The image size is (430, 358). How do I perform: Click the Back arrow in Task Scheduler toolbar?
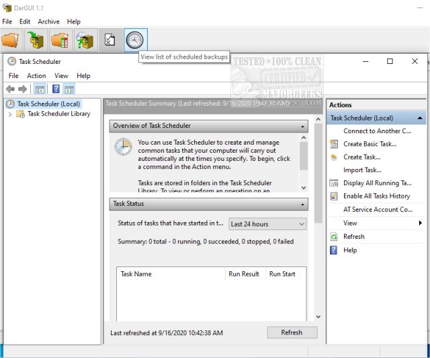point(11,89)
